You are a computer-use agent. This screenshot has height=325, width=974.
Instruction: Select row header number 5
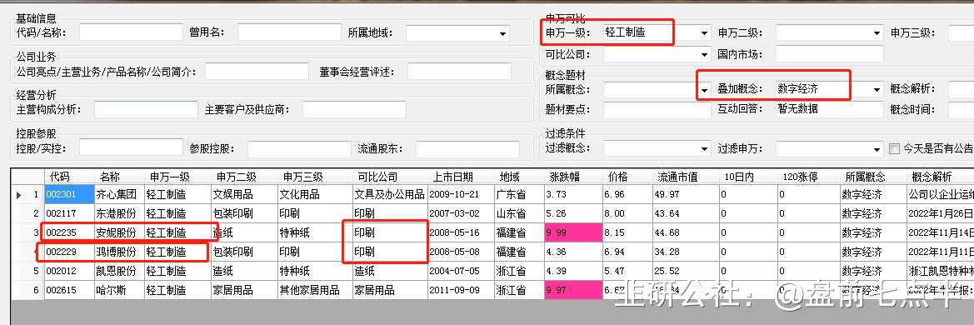pyautogui.click(x=28, y=272)
